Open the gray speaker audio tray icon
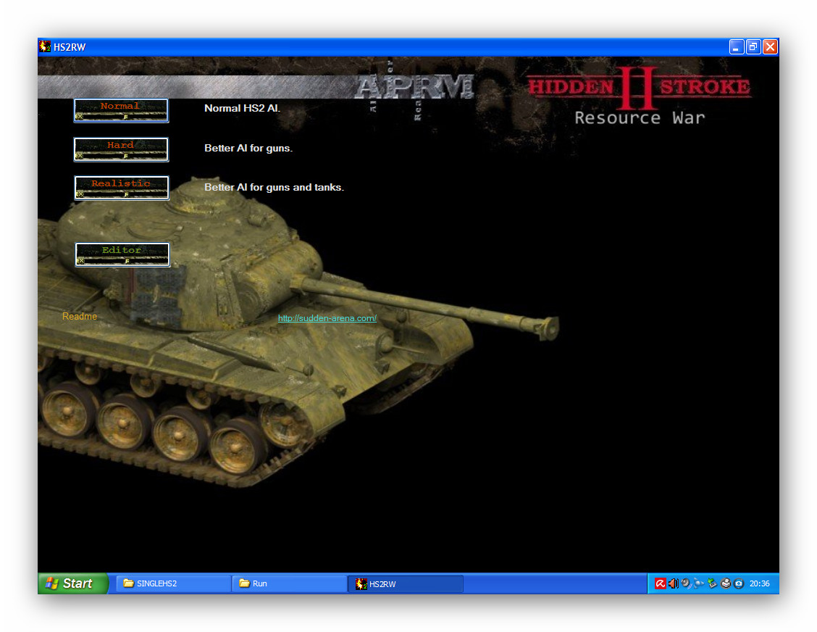817x632 pixels. tap(686, 583)
